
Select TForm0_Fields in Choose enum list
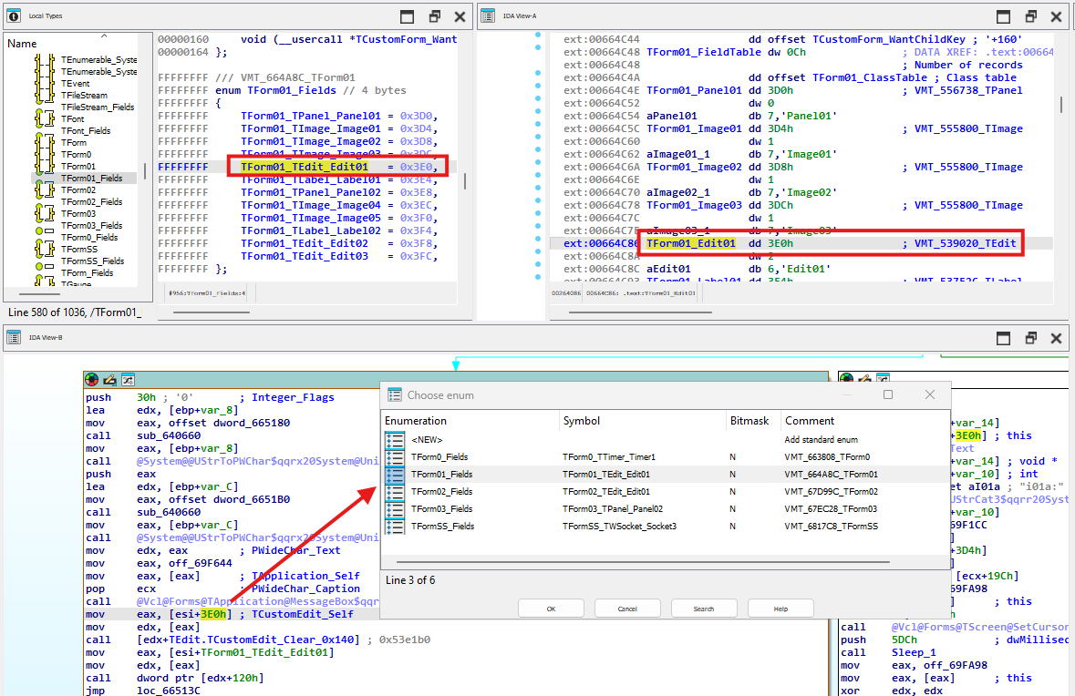pos(665,457)
